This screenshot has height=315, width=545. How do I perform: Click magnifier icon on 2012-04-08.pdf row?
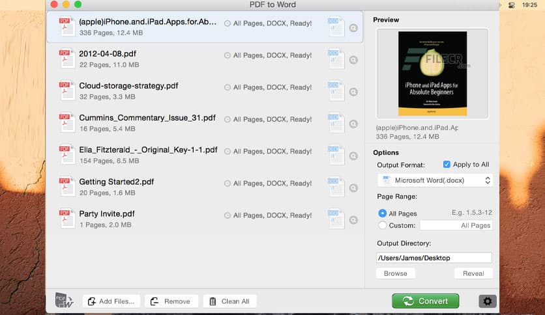tap(353, 60)
